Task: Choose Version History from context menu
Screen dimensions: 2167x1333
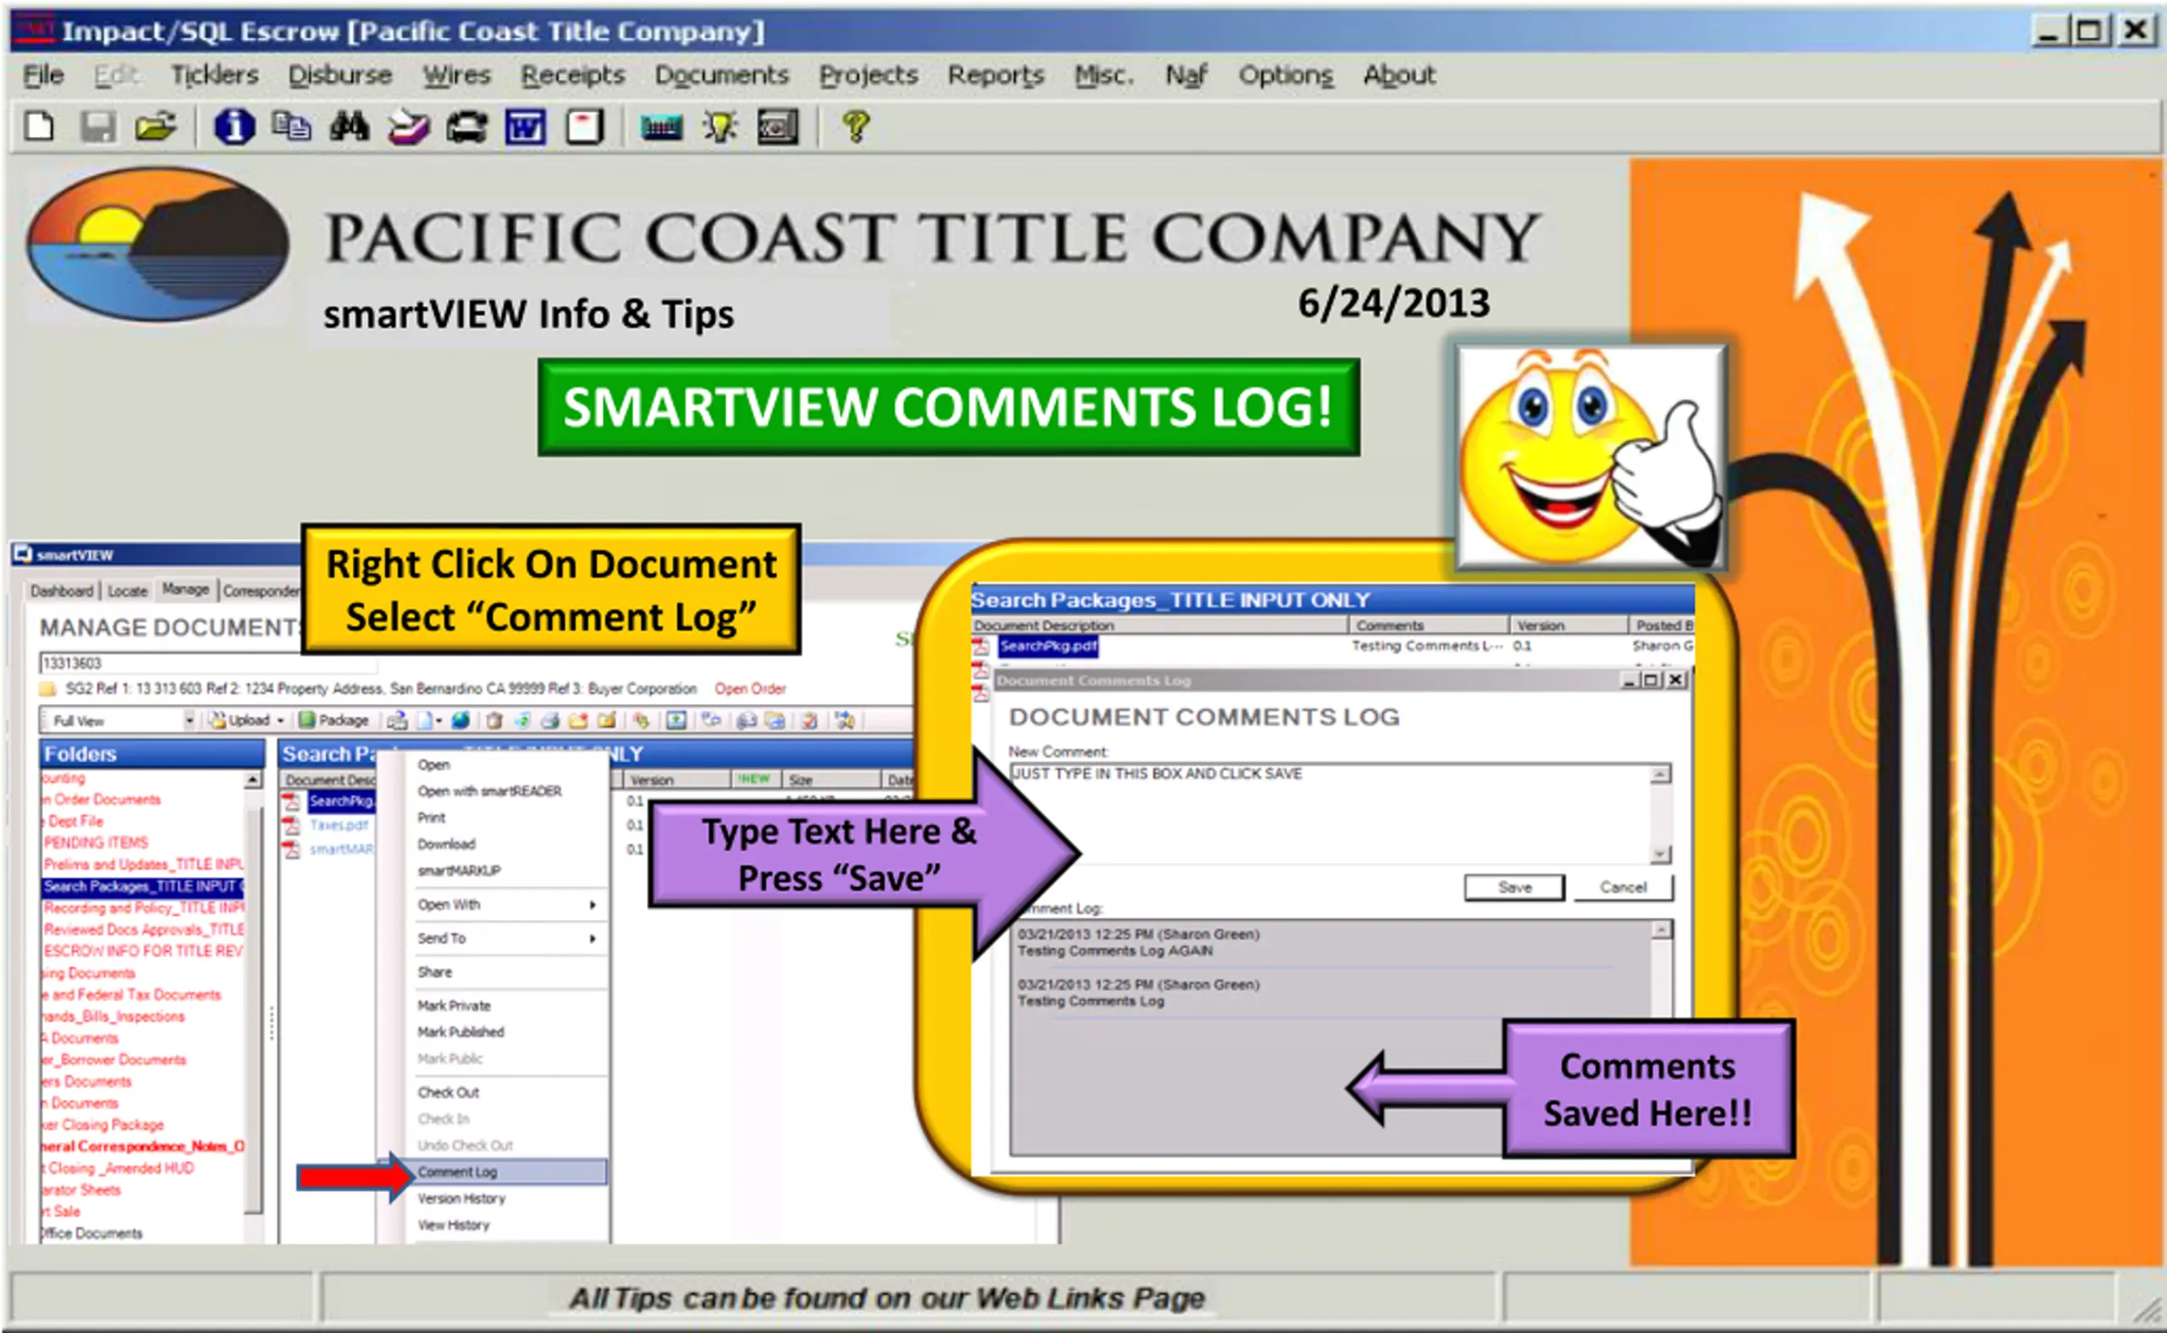Action: tap(461, 1198)
